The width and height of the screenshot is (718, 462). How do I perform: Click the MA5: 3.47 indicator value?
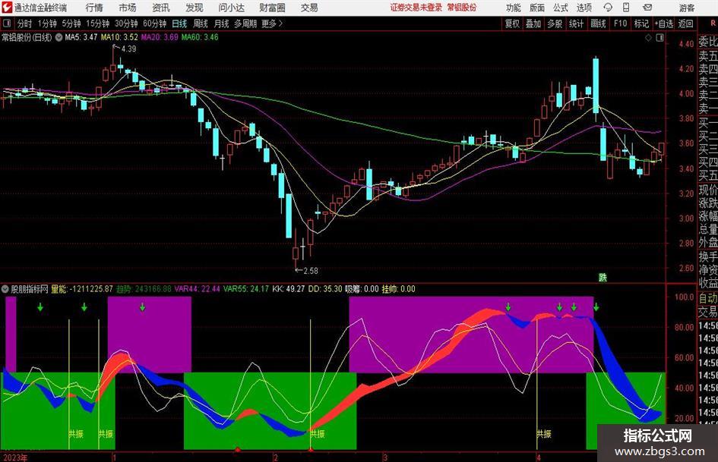[x=81, y=37]
